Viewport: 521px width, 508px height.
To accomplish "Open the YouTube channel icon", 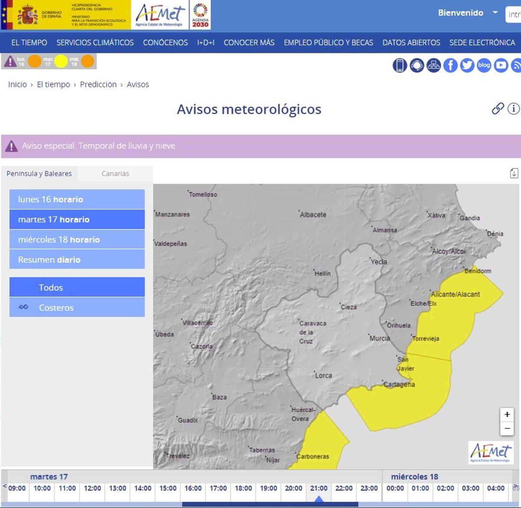I will coord(501,66).
